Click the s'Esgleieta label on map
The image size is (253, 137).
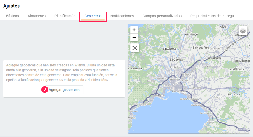[170, 49]
